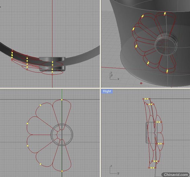Click the shaded cylinder hub in the perspective viewport
Viewport: 190px width, 177px height.
tap(166, 44)
